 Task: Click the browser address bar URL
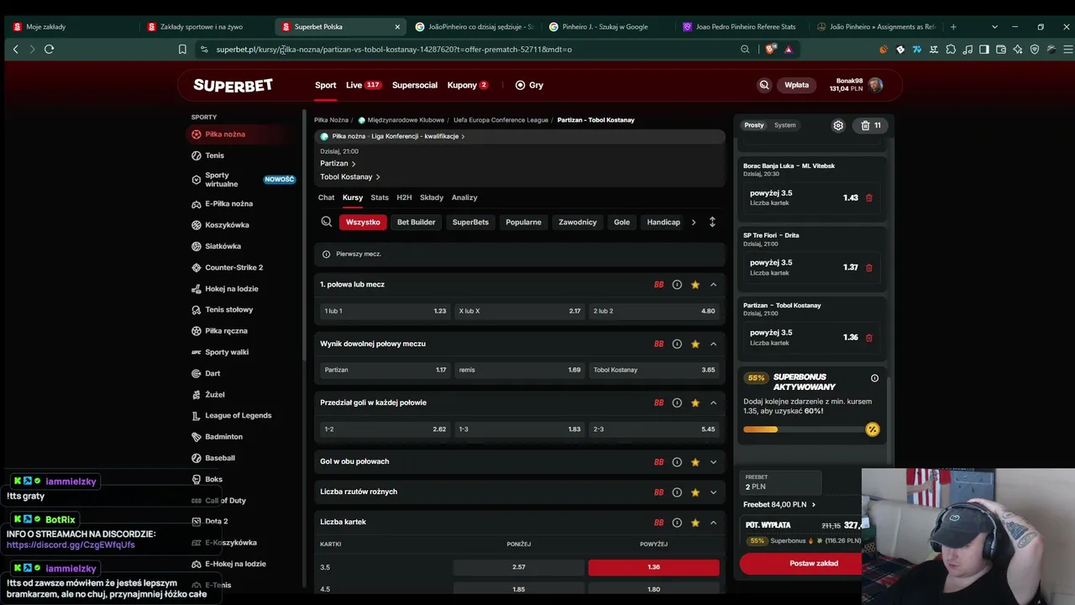click(x=394, y=50)
